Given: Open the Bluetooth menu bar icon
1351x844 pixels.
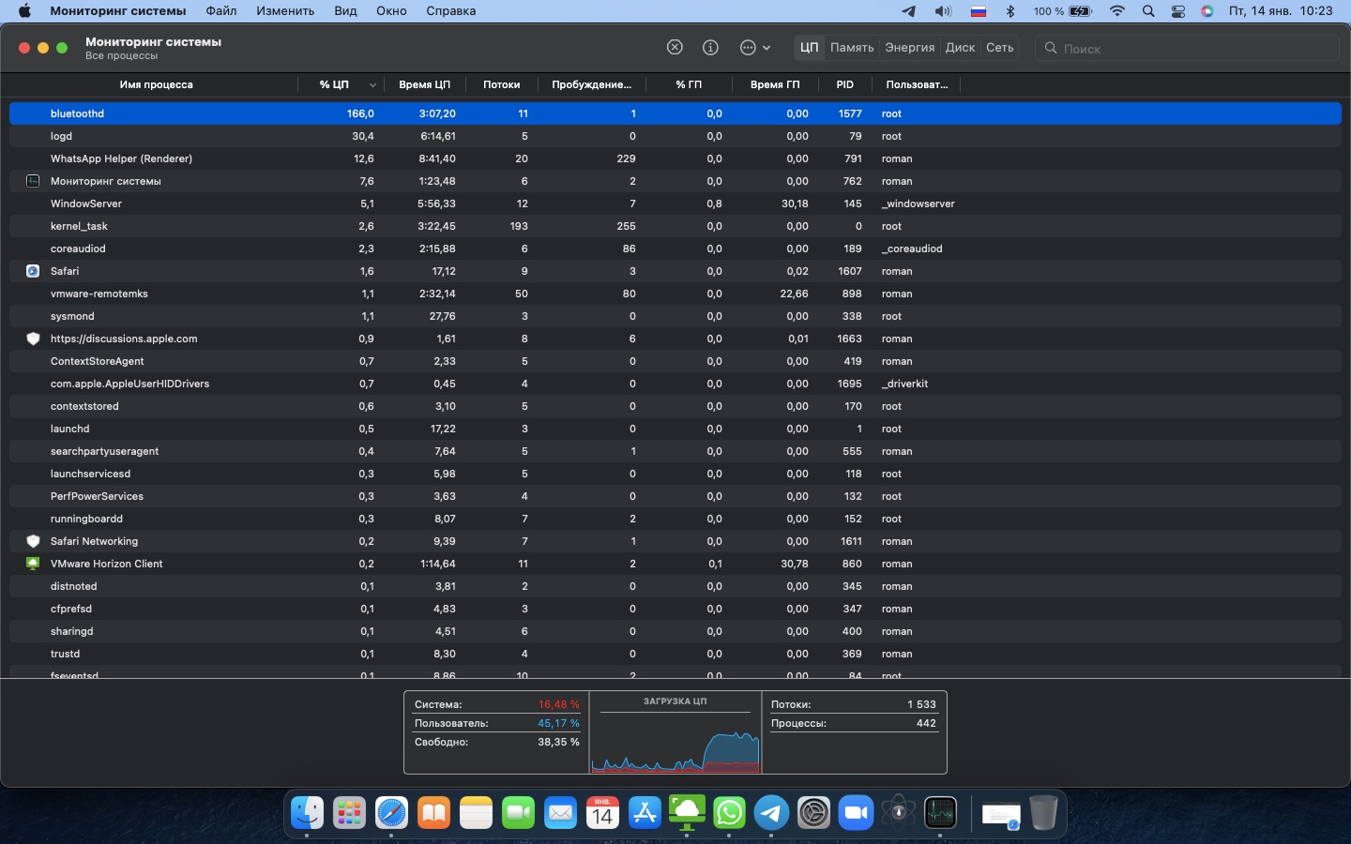Looking at the screenshot, I should (1010, 11).
